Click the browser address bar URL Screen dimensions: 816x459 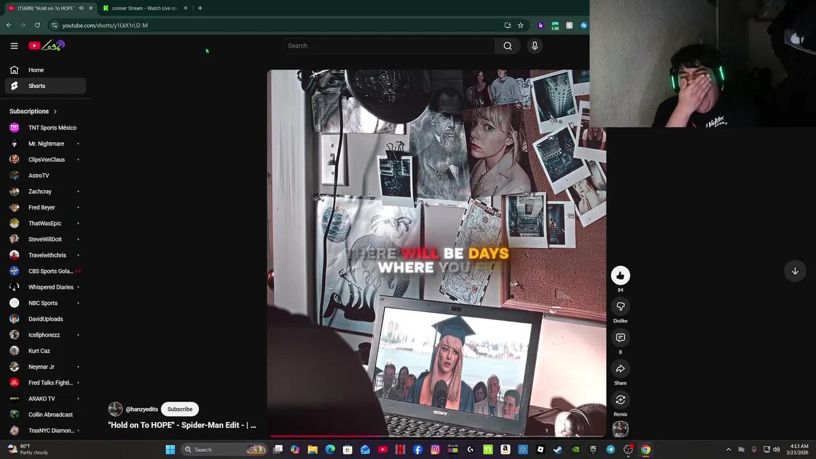click(105, 25)
